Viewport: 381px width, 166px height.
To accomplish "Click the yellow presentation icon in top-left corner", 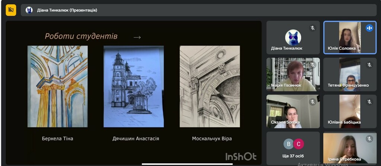I will coord(11,10).
